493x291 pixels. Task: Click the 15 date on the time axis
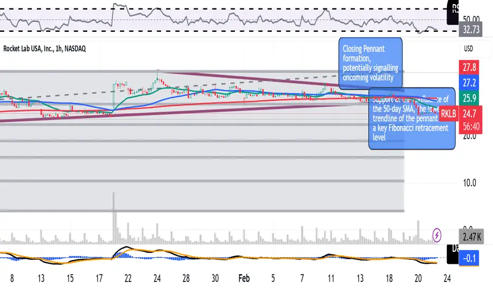pyautogui.click(x=70, y=278)
